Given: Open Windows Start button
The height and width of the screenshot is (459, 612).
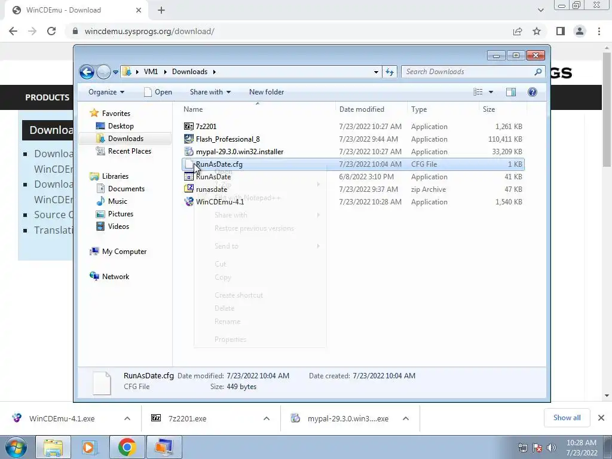Looking at the screenshot, I should tap(16, 447).
